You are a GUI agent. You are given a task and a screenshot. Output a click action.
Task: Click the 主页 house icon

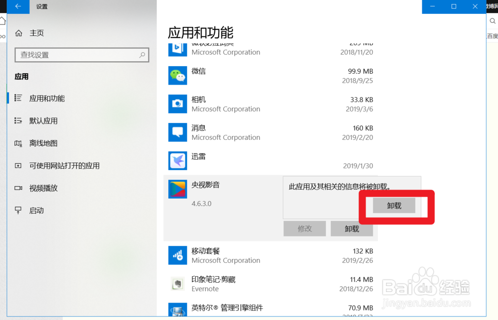19,33
